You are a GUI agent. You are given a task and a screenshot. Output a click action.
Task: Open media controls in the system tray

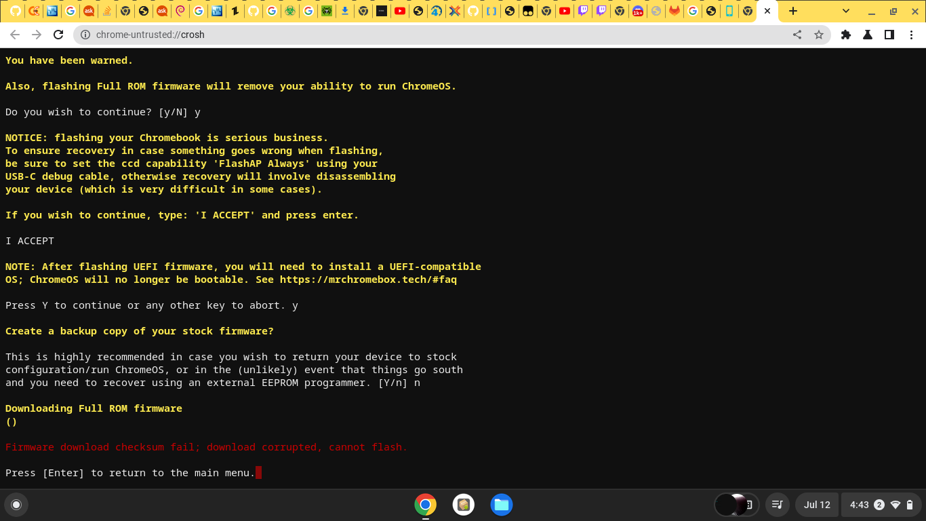[x=777, y=505]
